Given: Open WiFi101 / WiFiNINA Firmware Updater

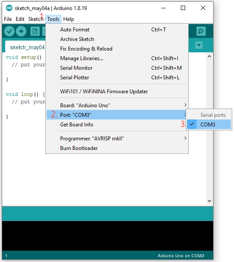Looking at the screenshot, I should click(x=117, y=92).
